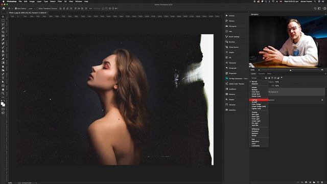Open the Image menu
The width and height of the screenshot is (327, 184).
click(32, 2)
